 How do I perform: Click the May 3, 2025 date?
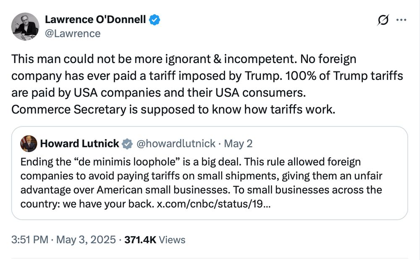87,240
